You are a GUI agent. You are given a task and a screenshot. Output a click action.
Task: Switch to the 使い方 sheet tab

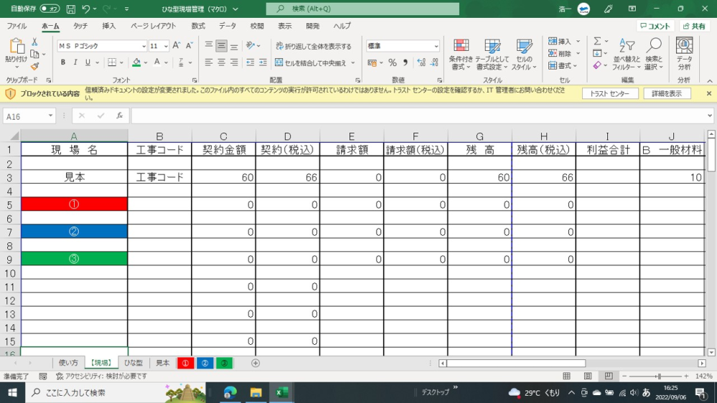pos(68,363)
